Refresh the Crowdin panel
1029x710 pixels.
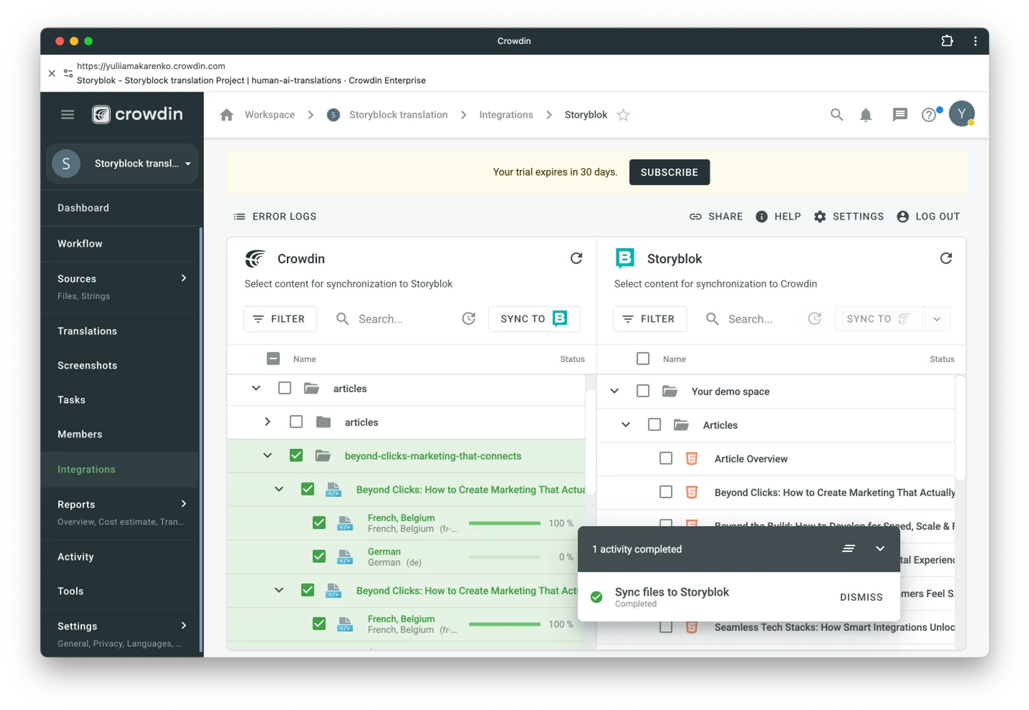point(576,258)
